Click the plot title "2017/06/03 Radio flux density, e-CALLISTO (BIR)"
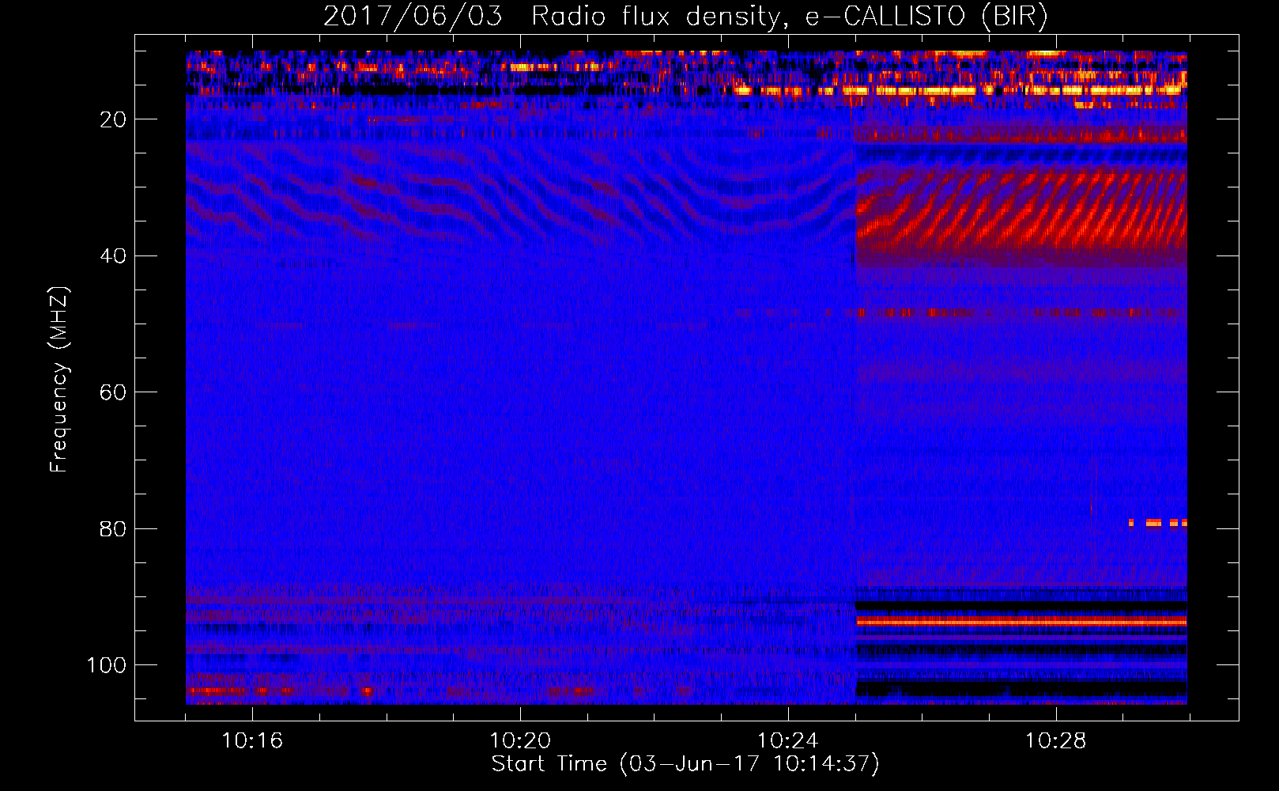Viewport: 1279px width, 791px height. (685, 17)
